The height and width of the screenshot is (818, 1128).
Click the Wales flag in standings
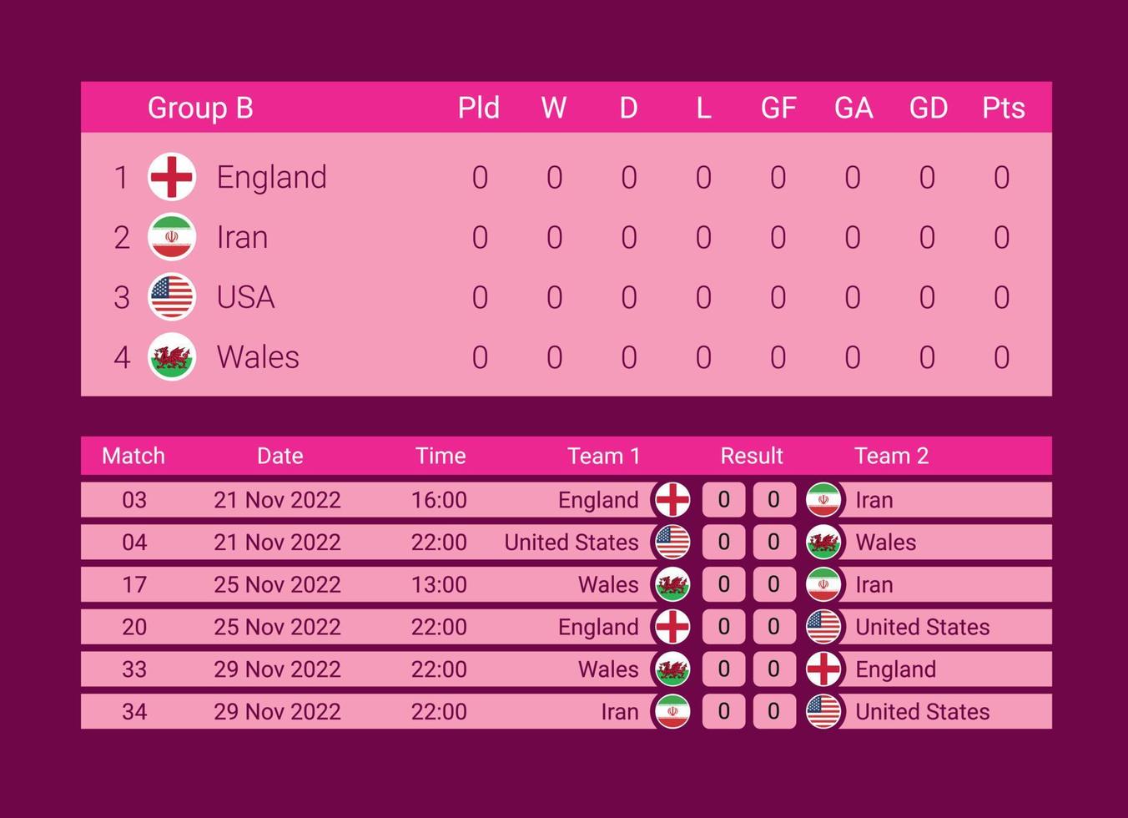pos(172,357)
